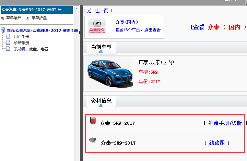The image size is (247, 161).
Task: Collapse all menus with 菜单折叠
Action: click(39, 18)
